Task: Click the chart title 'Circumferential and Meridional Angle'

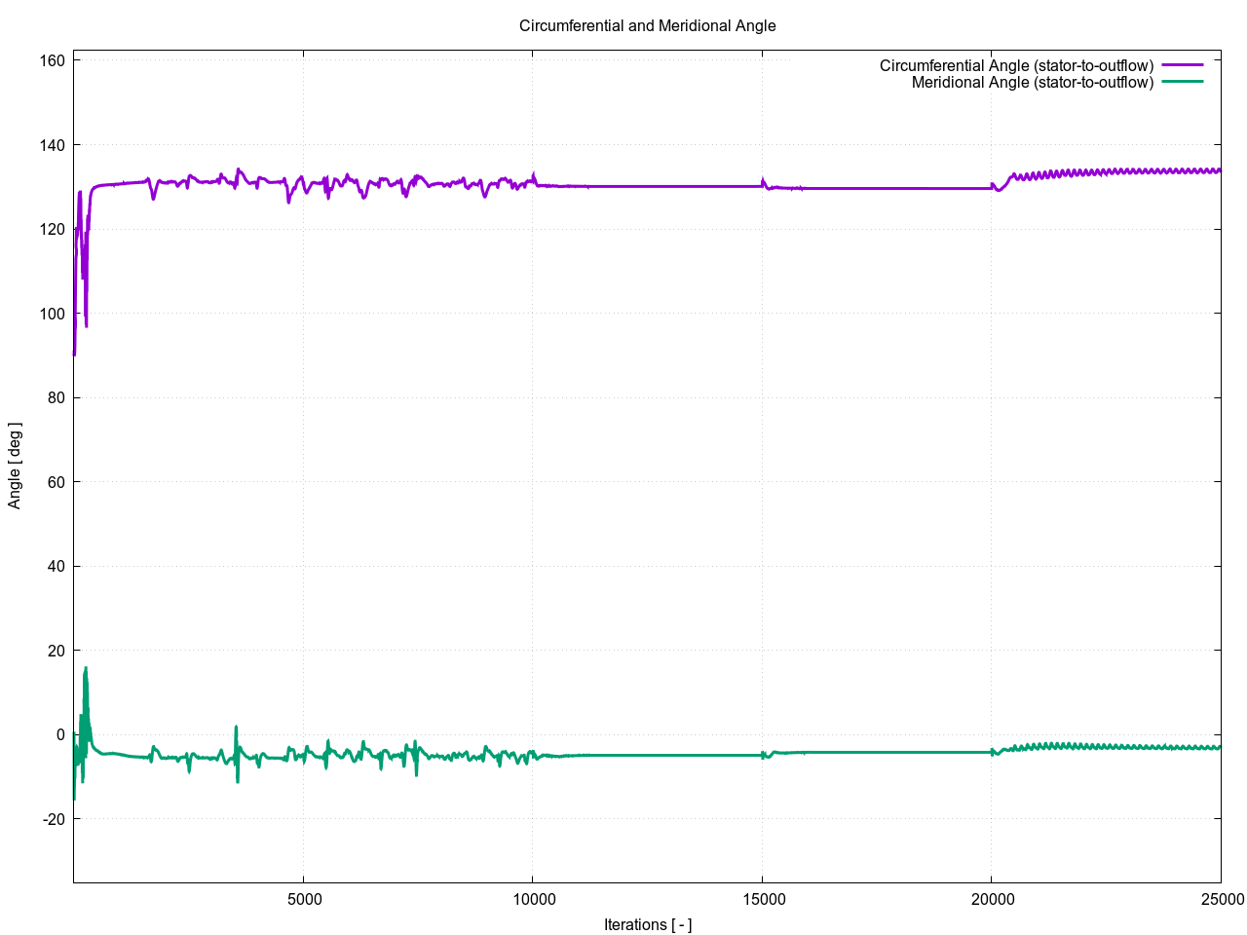Action: tap(647, 26)
